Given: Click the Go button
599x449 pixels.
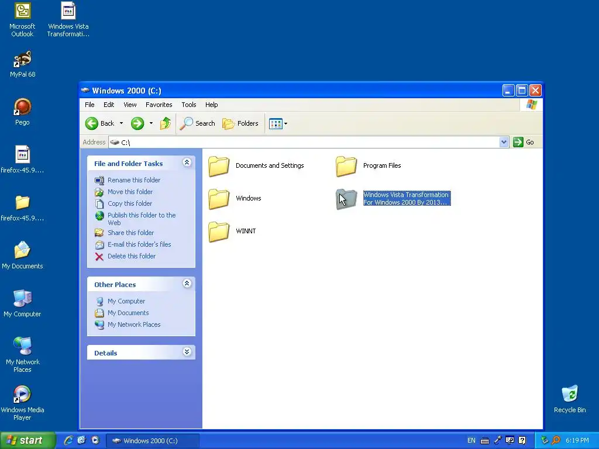Looking at the screenshot, I should click(x=524, y=142).
